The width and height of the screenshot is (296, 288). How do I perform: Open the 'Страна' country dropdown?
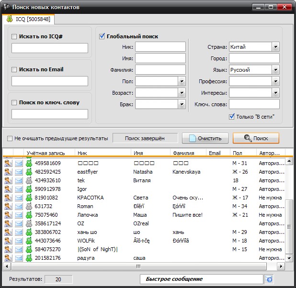(x=275, y=47)
